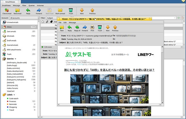Click Yahoo! JAPAN link in email body
Screen dimensions: 186x119
[x=75, y=62]
